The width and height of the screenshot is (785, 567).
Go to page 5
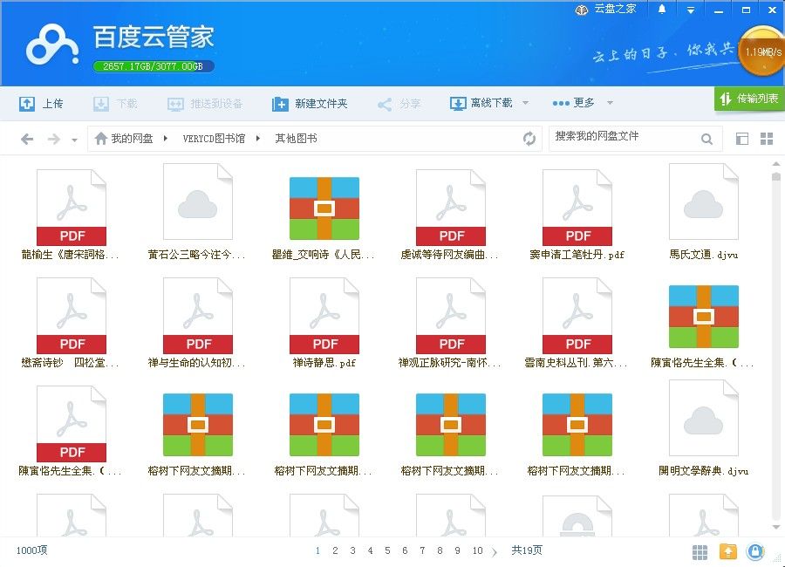coord(387,550)
